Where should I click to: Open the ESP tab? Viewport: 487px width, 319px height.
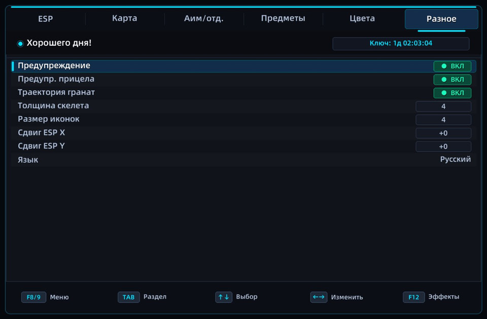pos(45,19)
